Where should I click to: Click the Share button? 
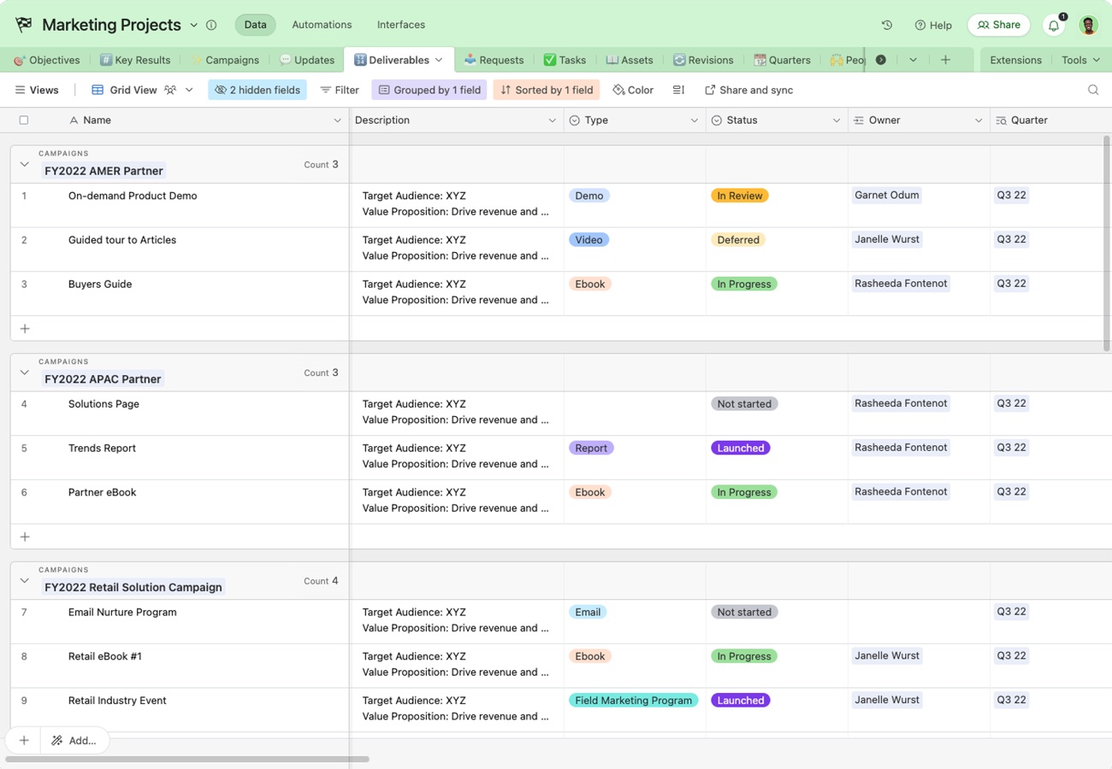999,25
